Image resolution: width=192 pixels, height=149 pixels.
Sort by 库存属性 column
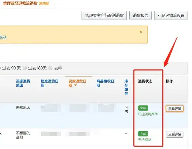tap(126, 87)
